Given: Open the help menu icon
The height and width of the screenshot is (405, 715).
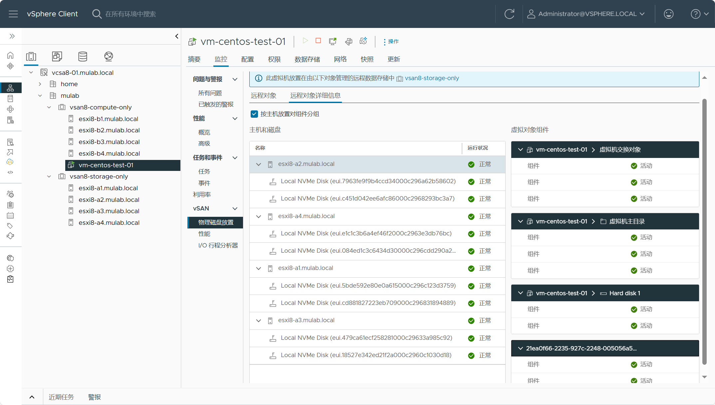Looking at the screenshot, I should tap(695, 14).
